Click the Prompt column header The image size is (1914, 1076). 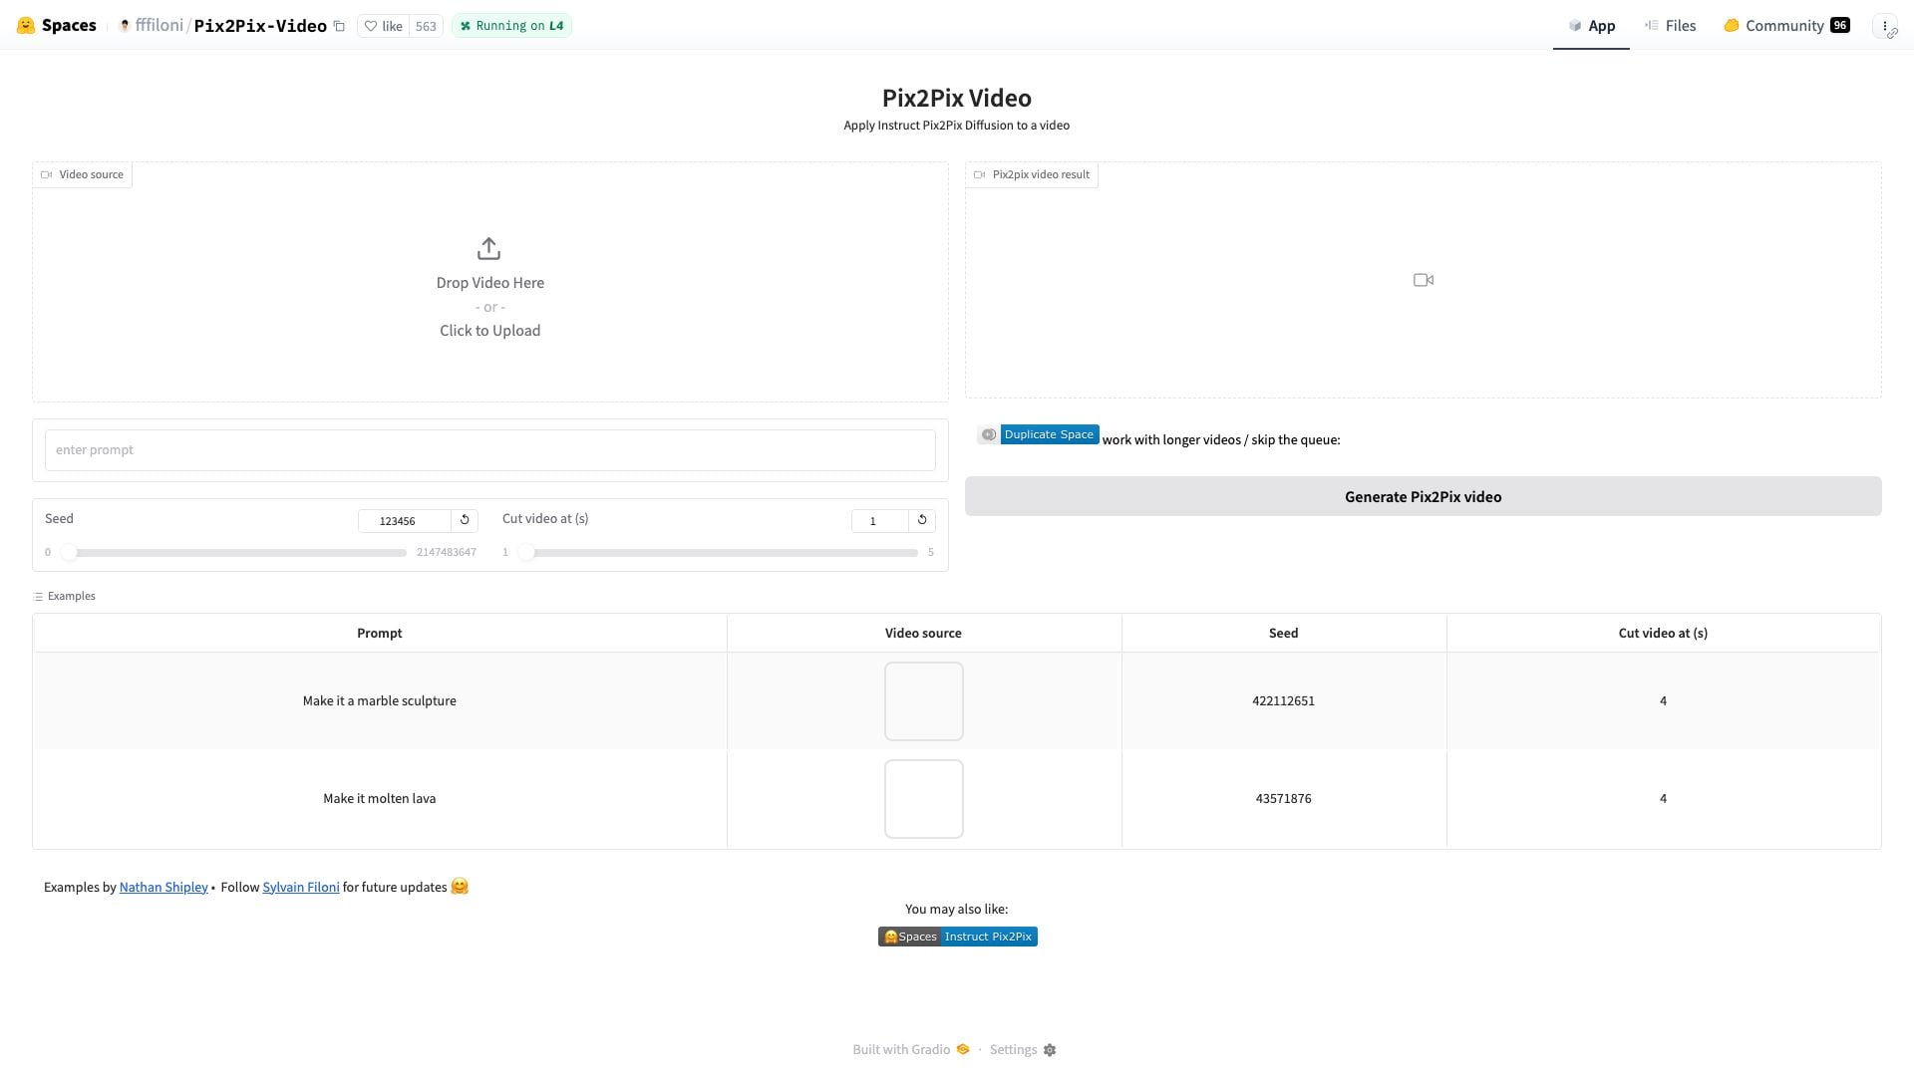tap(380, 634)
